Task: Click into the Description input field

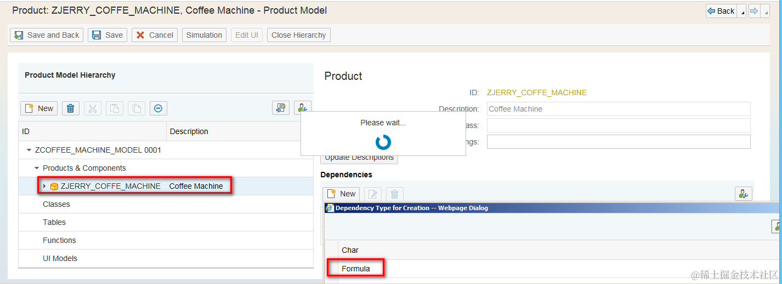Action: [x=618, y=109]
